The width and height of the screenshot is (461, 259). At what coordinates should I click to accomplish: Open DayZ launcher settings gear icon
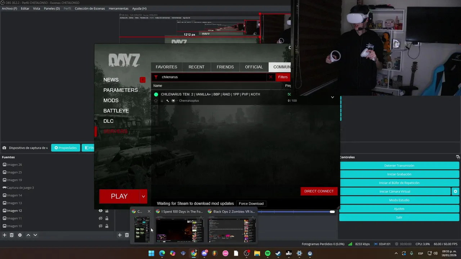coord(290,47)
